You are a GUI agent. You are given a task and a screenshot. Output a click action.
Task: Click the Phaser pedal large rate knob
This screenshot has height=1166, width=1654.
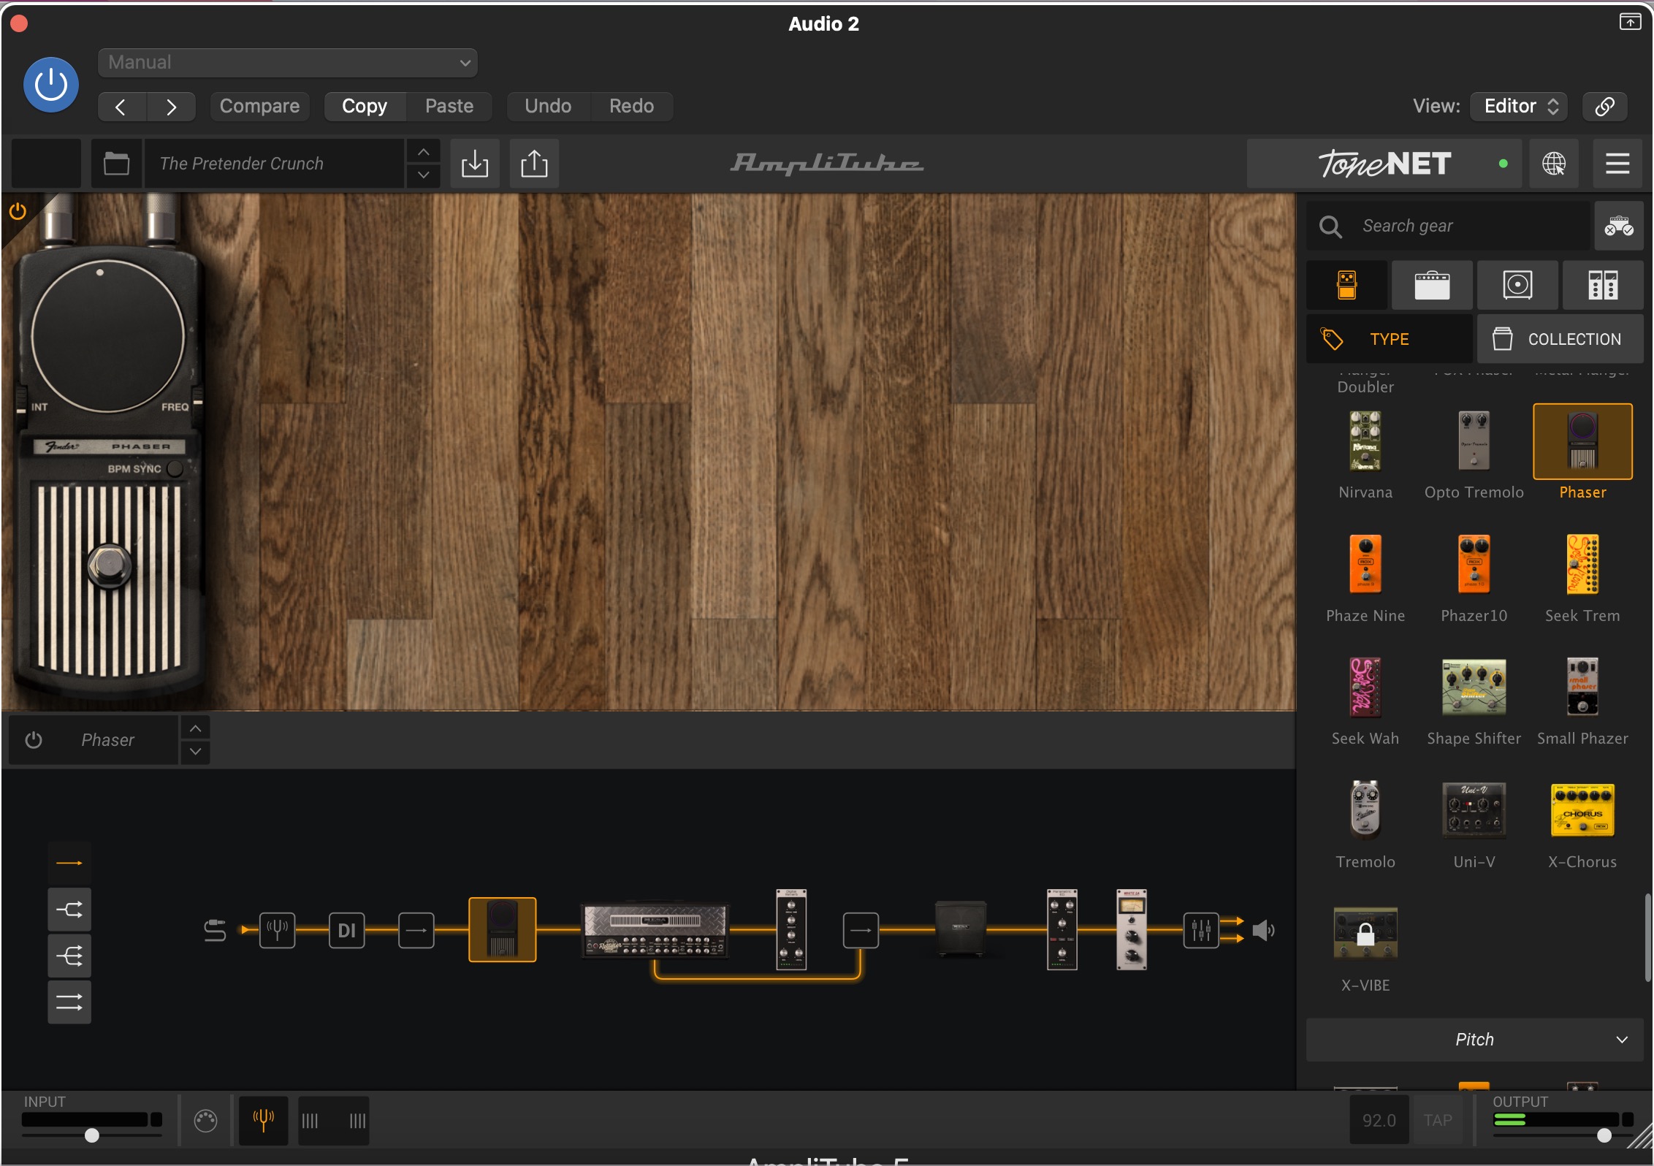107,336
